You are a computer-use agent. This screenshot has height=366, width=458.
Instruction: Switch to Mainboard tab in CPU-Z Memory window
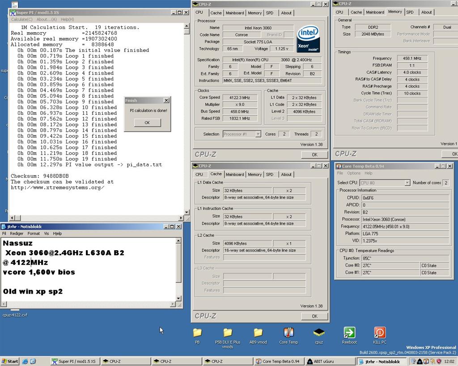375,12
